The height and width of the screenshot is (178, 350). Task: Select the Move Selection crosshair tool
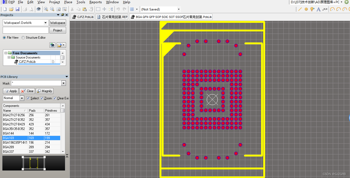[104, 9]
